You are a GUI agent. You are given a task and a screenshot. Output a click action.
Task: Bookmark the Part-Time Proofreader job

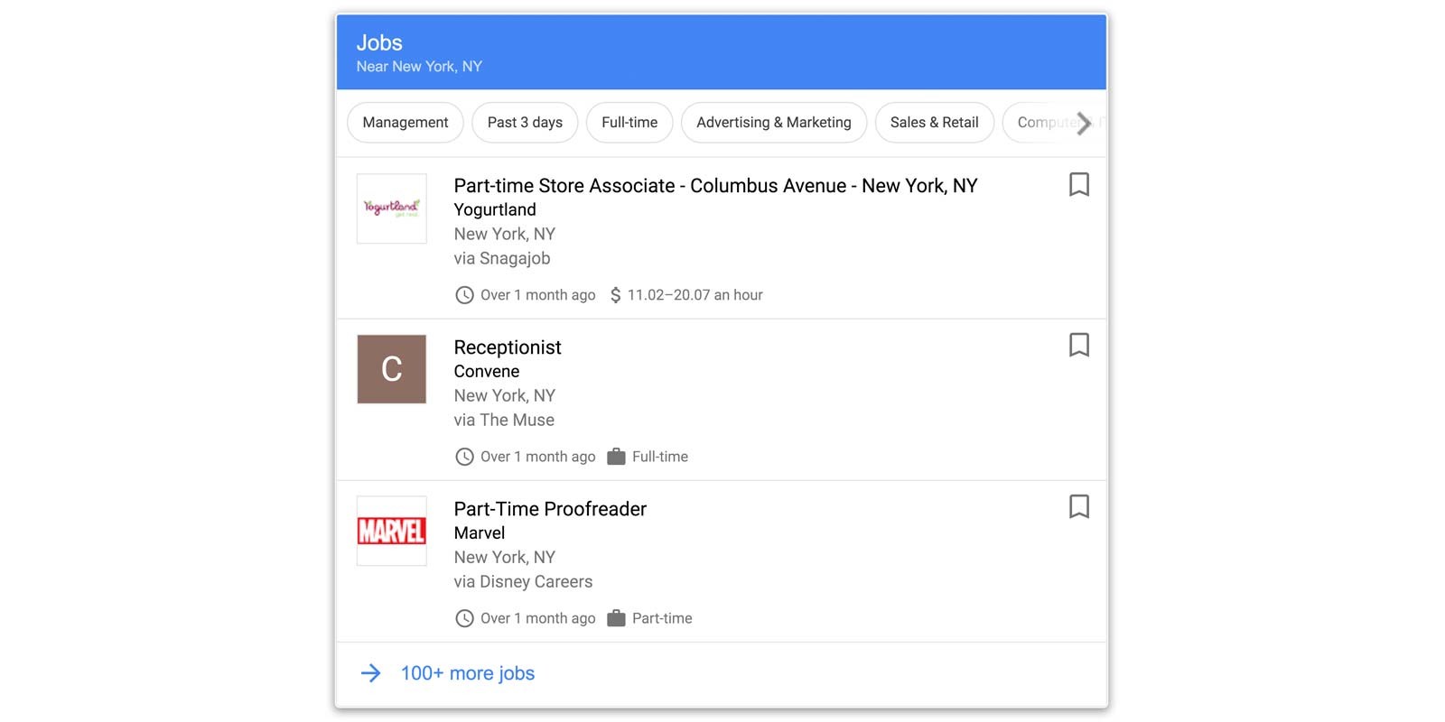(1078, 506)
